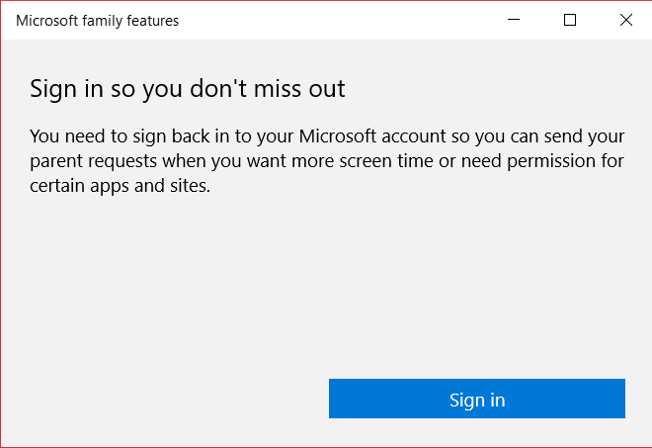The height and width of the screenshot is (448, 652).
Task: Click the blue Sign in button
Action: (476, 399)
